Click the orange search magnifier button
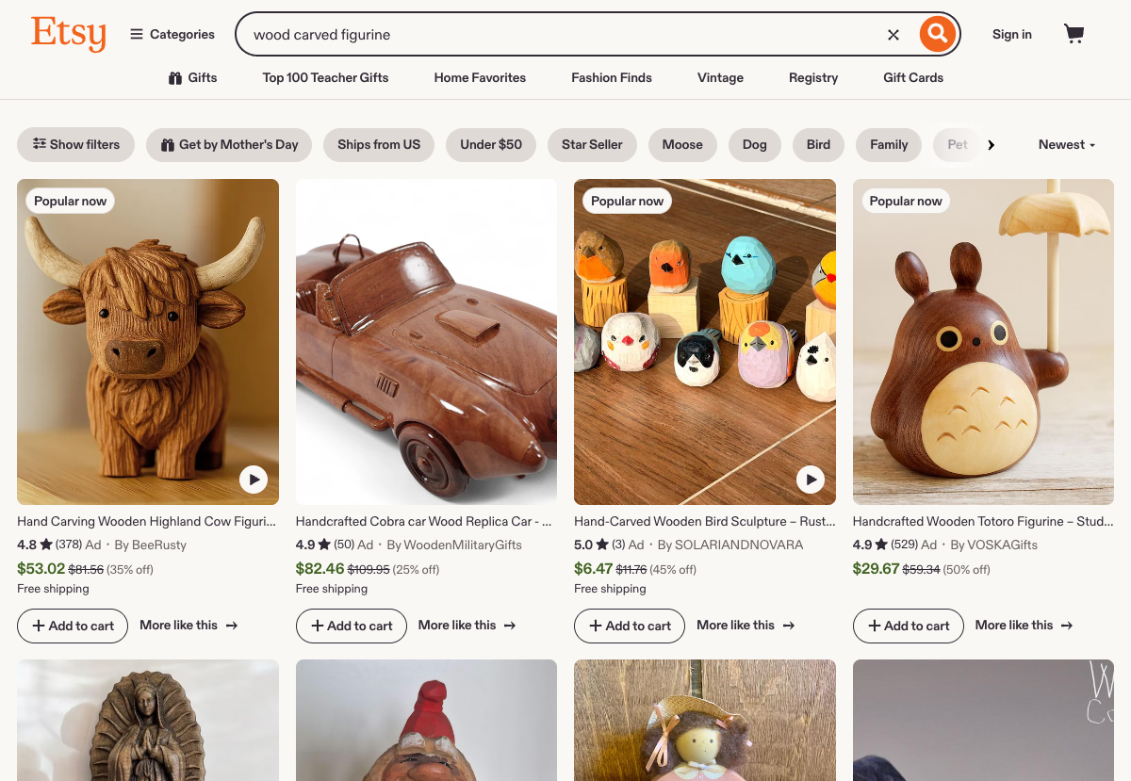The height and width of the screenshot is (781, 1131). tap(937, 35)
